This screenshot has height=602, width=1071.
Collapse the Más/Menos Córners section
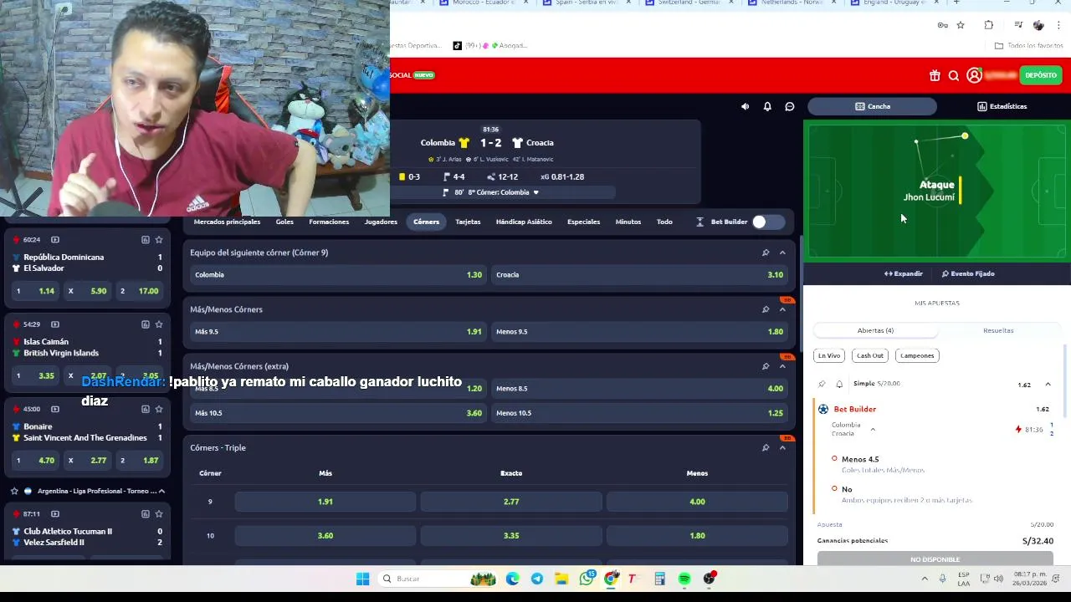(782, 309)
